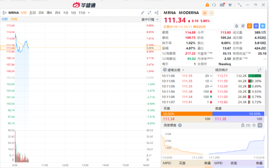Select the 分时 intraday tab
The image size is (269, 168).
pyautogui.click(x=24, y=12)
